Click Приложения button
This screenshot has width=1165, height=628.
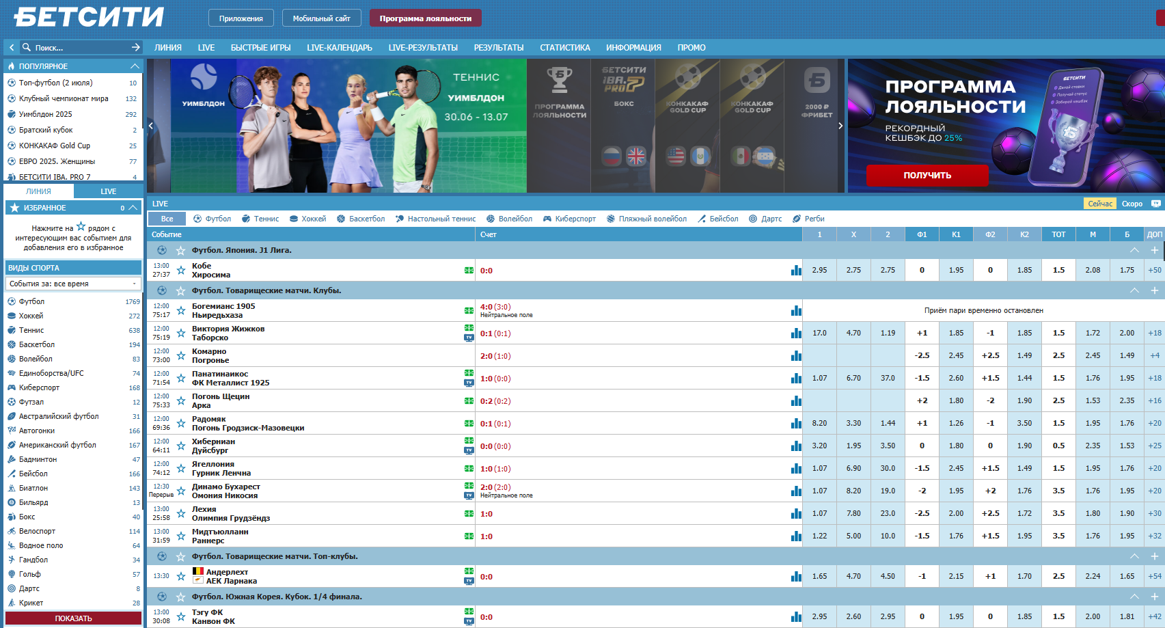click(x=241, y=18)
